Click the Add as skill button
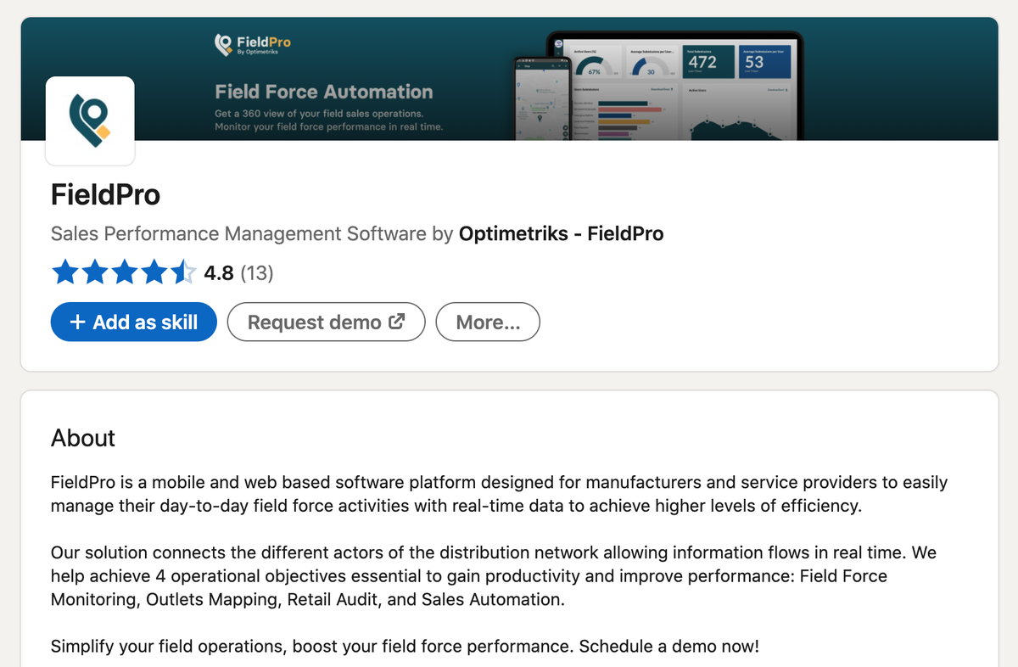The image size is (1018, 667). pos(134,322)
